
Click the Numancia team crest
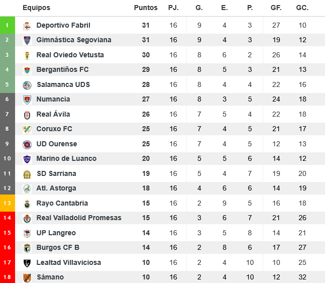point(27,100)
